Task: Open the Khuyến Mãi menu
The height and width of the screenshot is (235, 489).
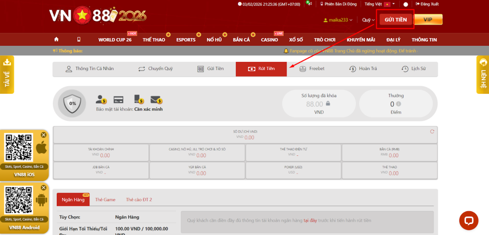Action: pos(361,40)
